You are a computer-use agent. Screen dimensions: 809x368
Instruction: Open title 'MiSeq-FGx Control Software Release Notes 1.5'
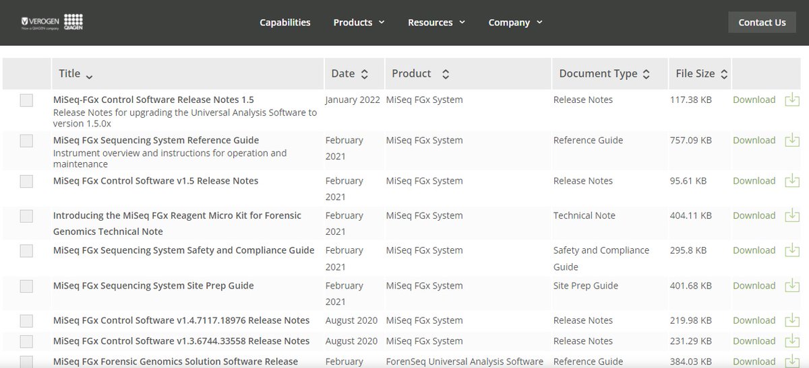coord(154,100)
